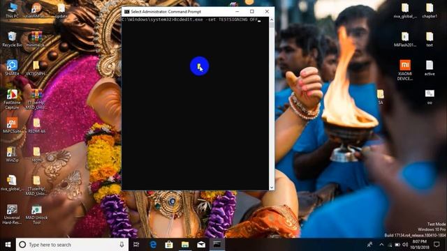The height and width of the screenshot is (251, 447).
Task: Open Microsoft Store from taskbar
Action: [x=169, y=245]
